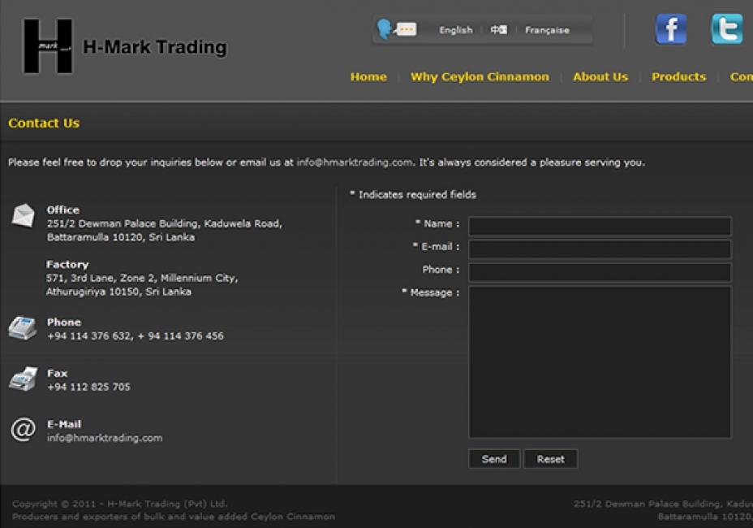
Task: Click the Phone heading in contact details
Action: [64, 322]
